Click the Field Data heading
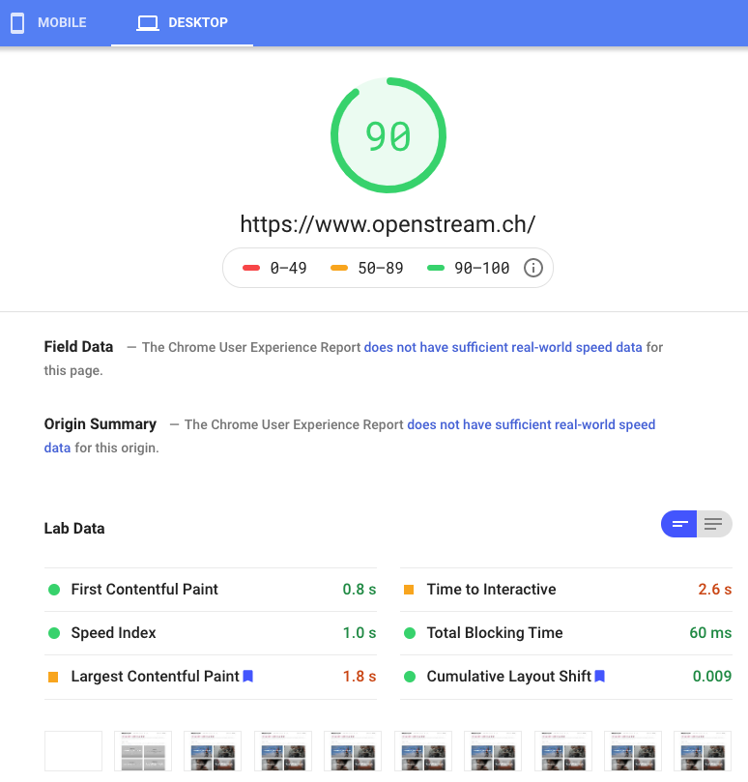The height and width of the screenshot is (782, 748). click(x=78, y=346)
